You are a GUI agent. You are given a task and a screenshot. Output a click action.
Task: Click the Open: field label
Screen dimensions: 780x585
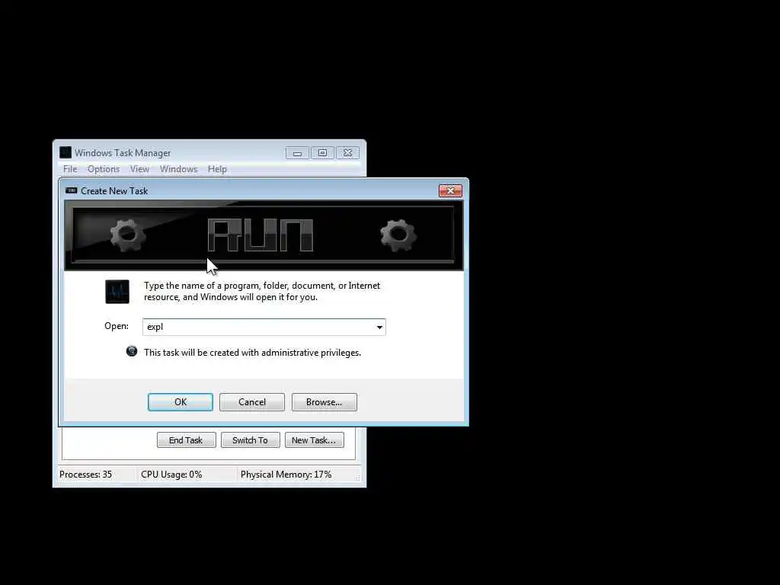(x=117, y=326)
